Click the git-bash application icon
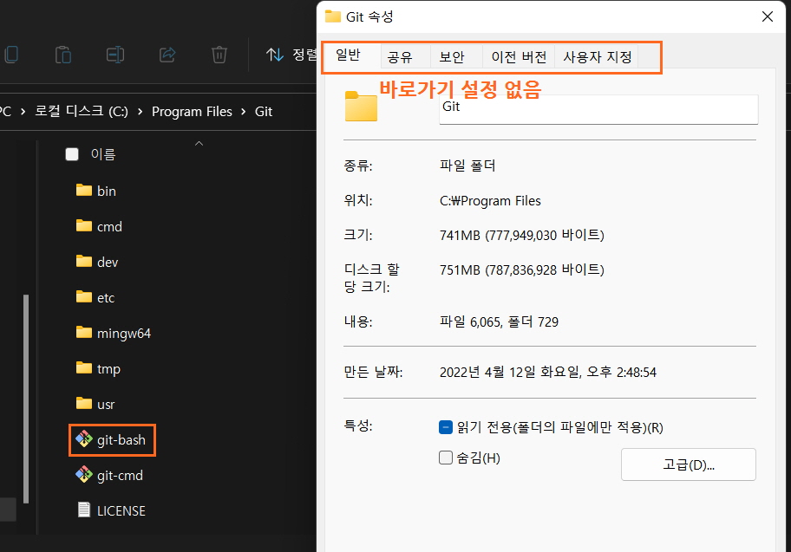The width and height of the screenshot is (791, 552). (x=84, y=439)
